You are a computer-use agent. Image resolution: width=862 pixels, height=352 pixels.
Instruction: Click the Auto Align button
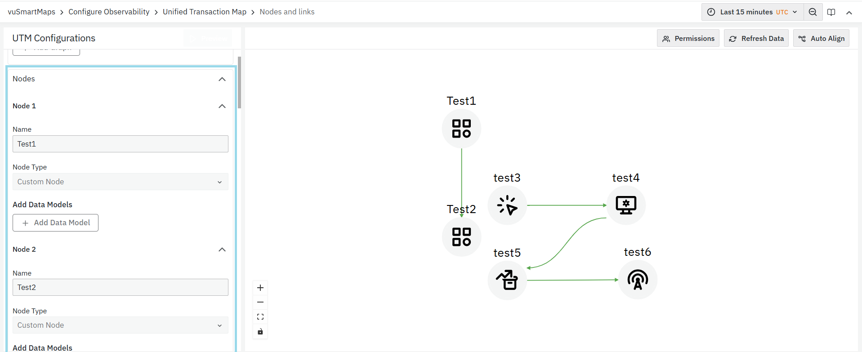pyautogui.click(x=822, y=39)
